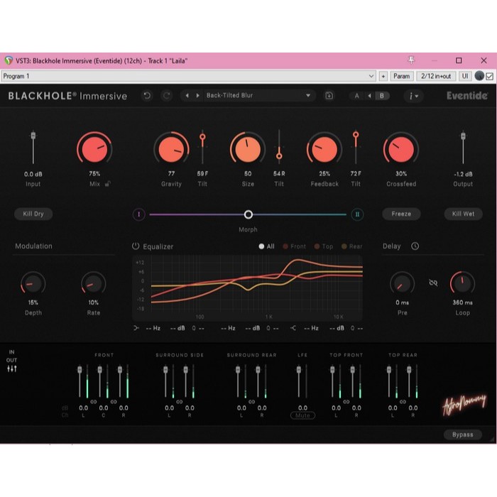Click the low shelf filter icon
The width and height of the screenshot is (497, 497).
click(x=136, y=328)
